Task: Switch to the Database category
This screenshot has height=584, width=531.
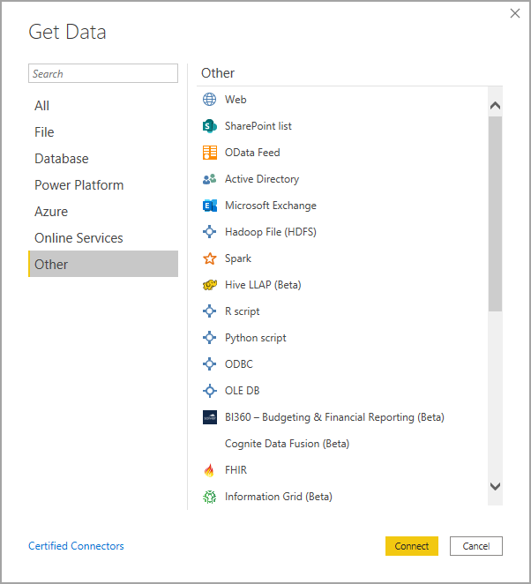Action: click(62, 159)
